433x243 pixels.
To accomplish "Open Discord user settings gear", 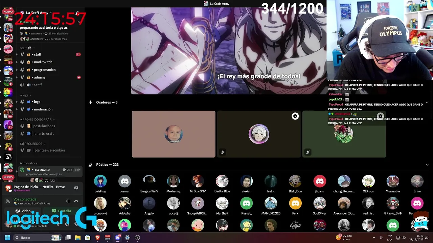I will (76, 223).
